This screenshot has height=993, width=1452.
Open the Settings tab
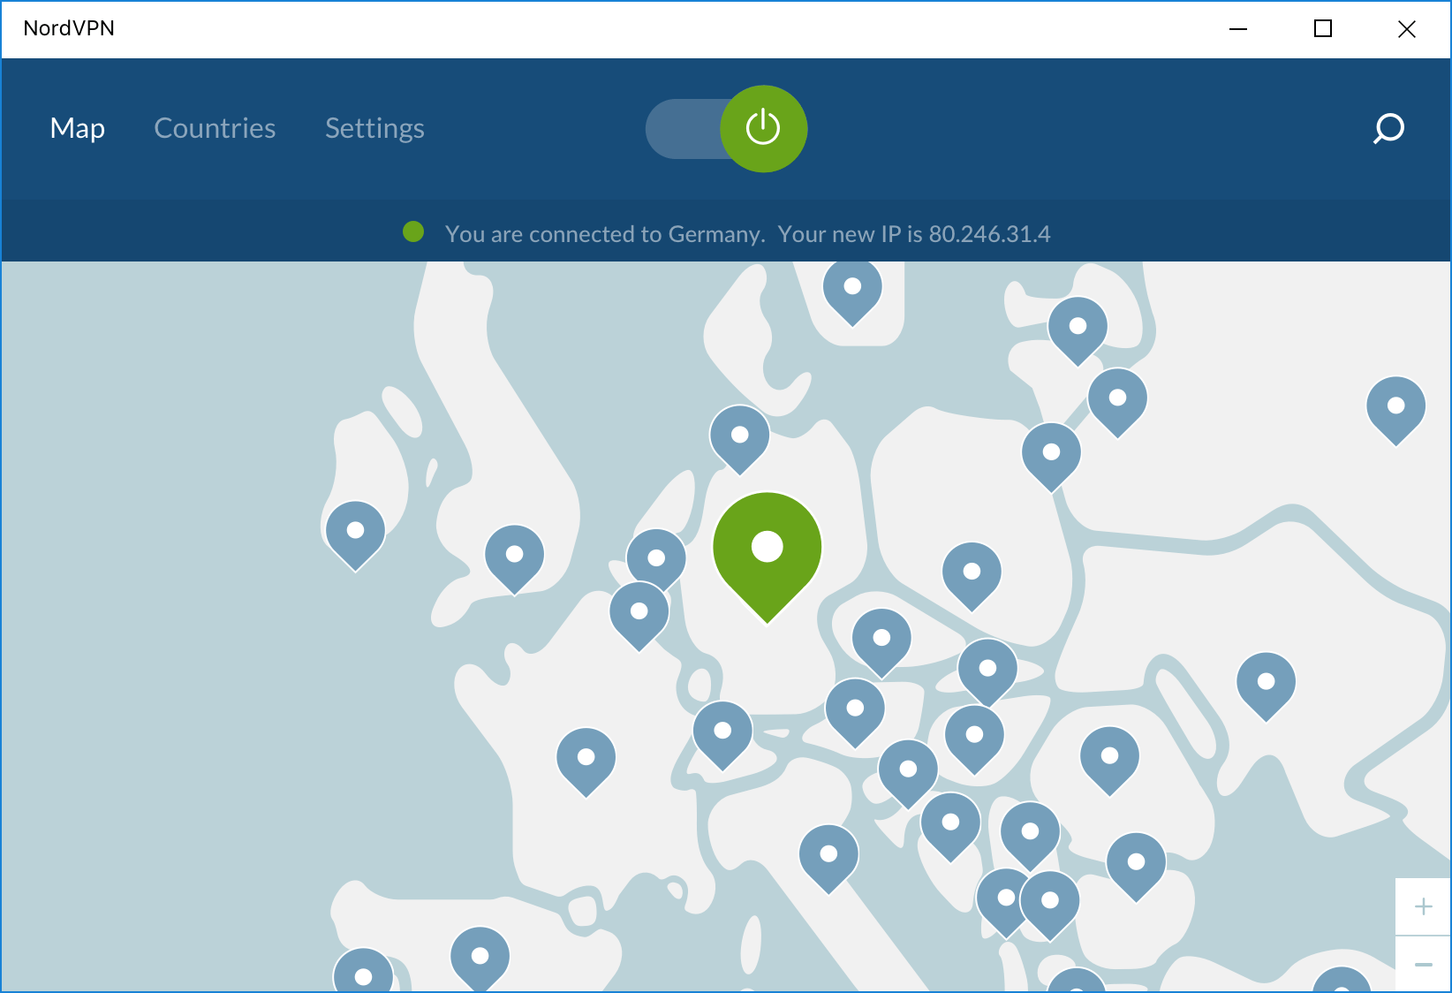pyautogui.click(x=374, y=128)
